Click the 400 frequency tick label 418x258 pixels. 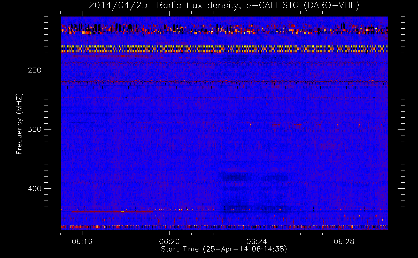[x=35, y=189]
